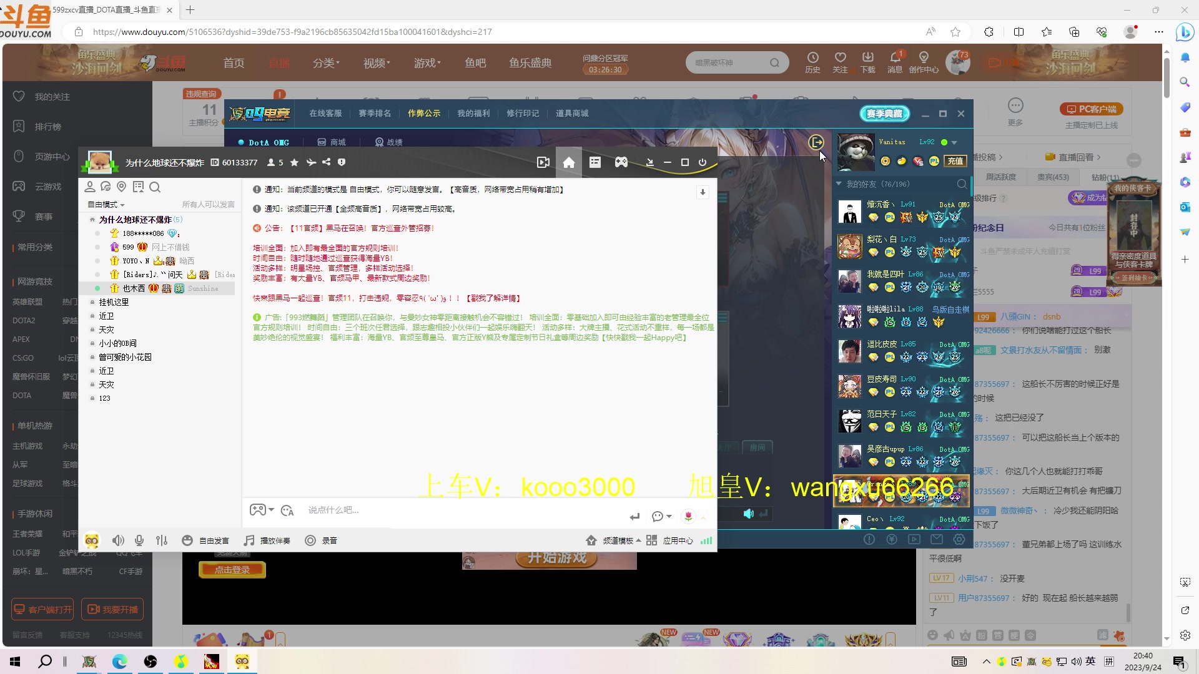
Task: Search channel members with magnifier icon
Action: [x=155, y=187]
